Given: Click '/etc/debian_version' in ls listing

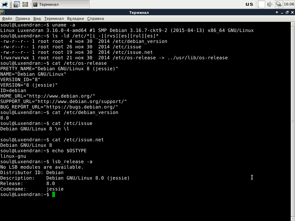Looking at the screenshot, I should point(140,41).
